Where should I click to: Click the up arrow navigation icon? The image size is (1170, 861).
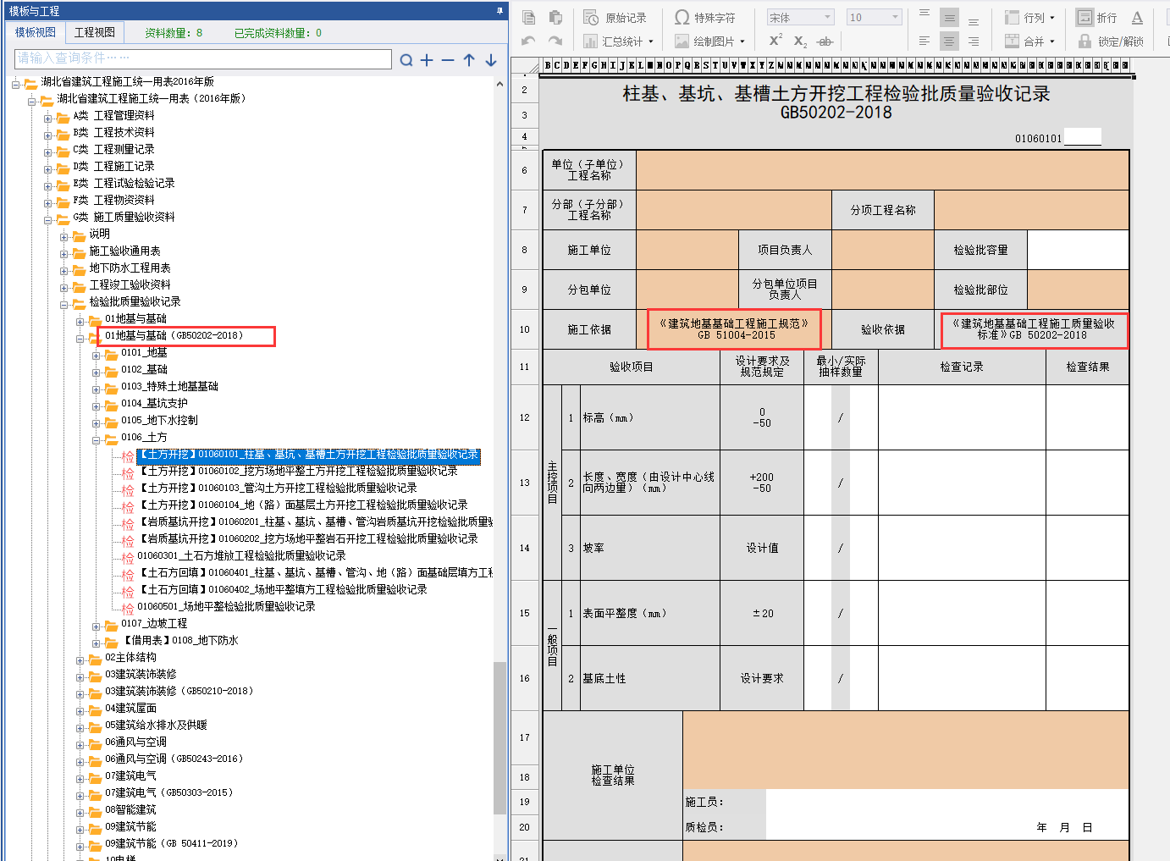tap(469, 60)
